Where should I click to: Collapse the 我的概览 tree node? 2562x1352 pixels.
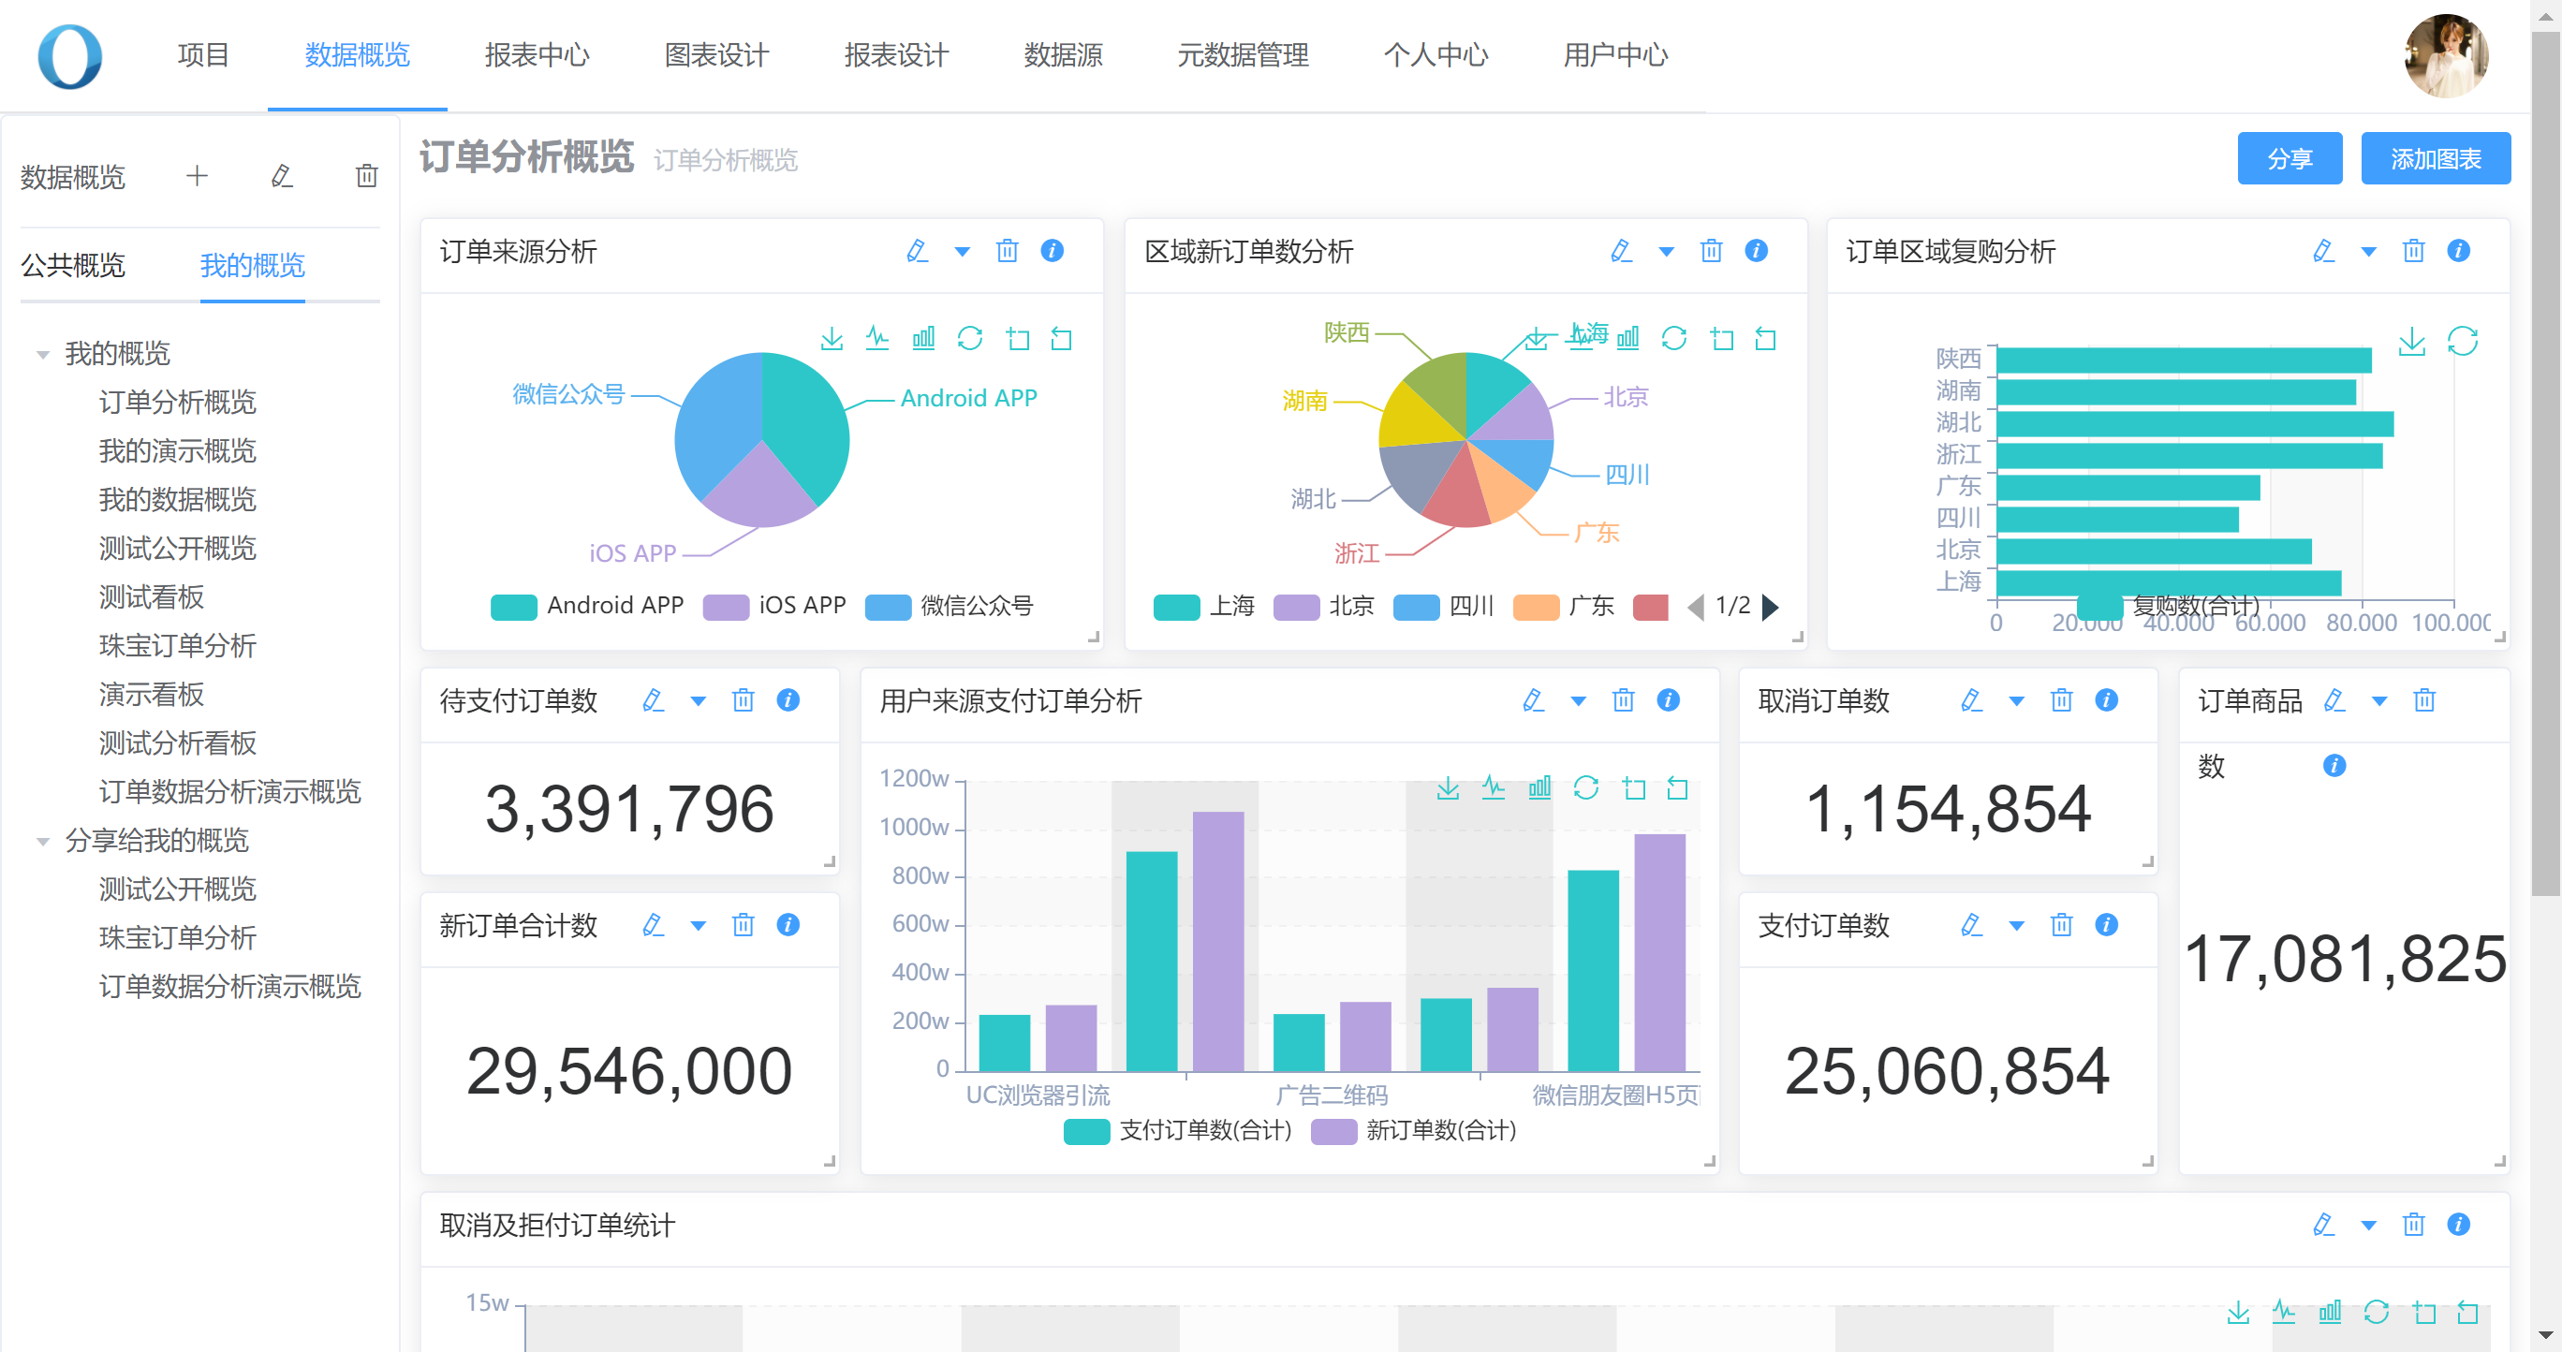(43, 354)
